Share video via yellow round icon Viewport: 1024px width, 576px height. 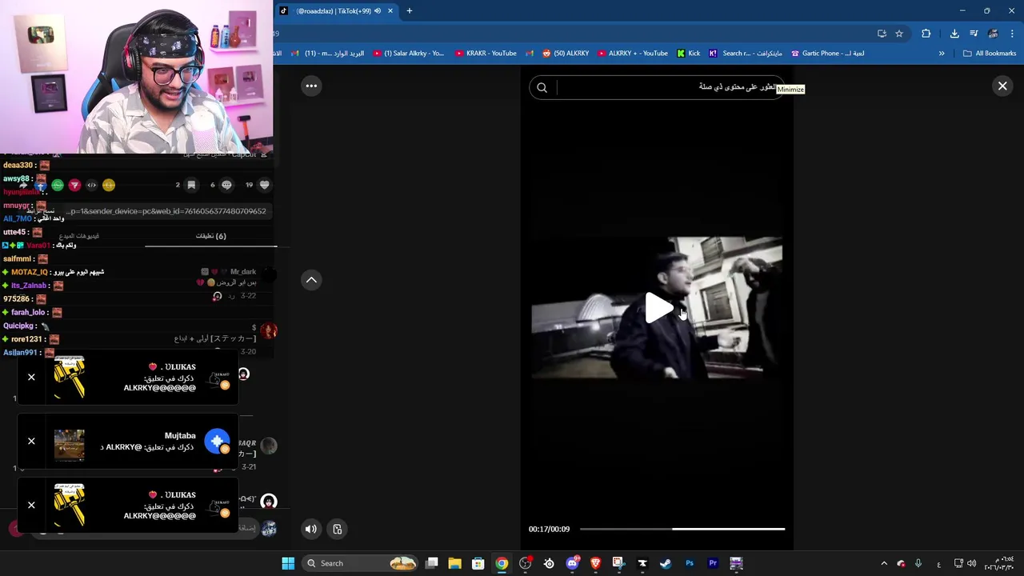click(109, 185)
